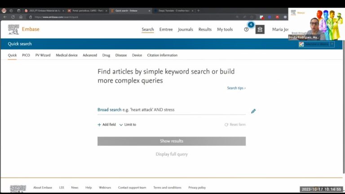Click the Broad search input field
The width and height of the screenshot is (345, 194).
tap(172, 110)
